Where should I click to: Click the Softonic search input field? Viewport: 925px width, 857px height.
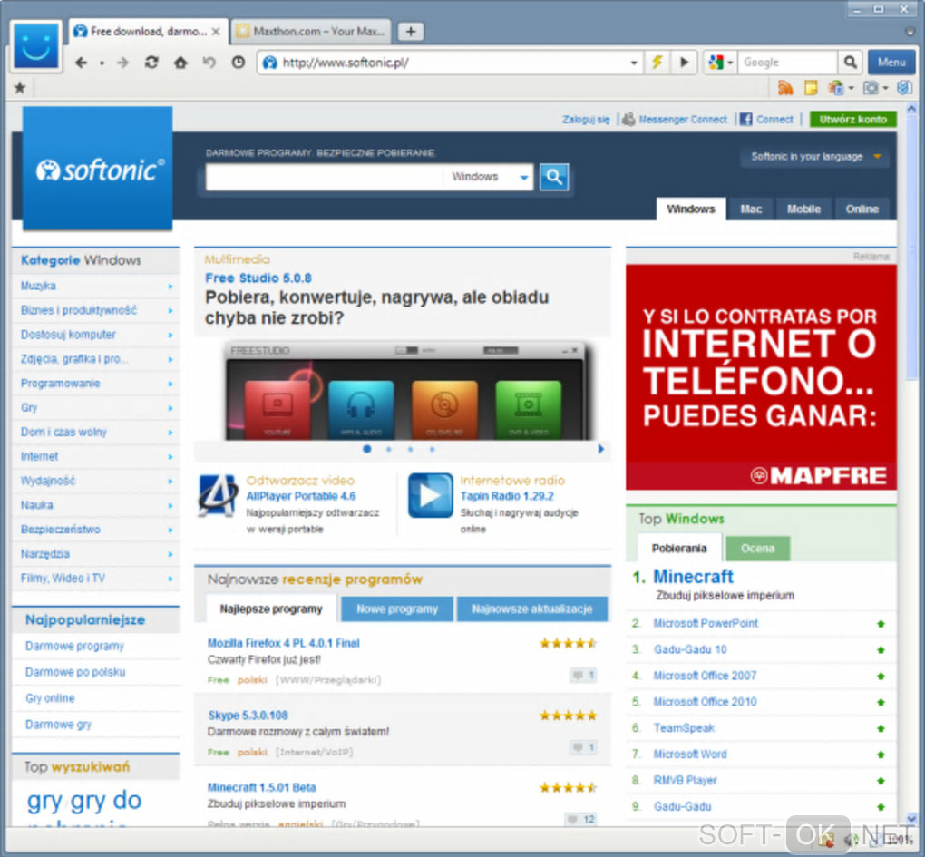coord(324,177)
